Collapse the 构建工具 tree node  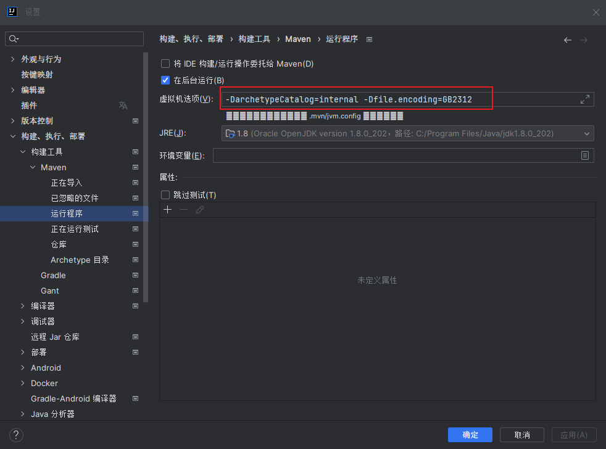pyautogui.click(x=23, y=151)
